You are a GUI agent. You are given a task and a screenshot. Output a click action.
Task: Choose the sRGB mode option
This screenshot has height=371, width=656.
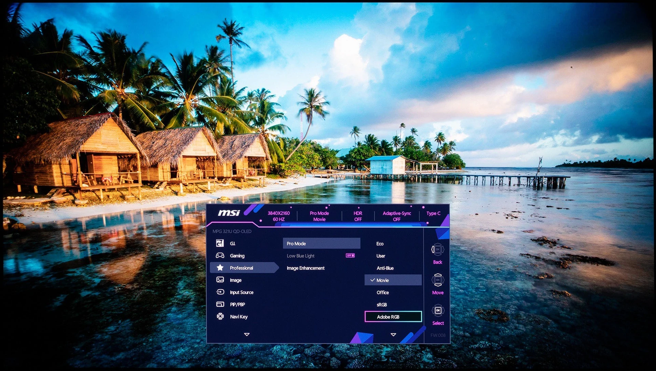tap(382, 304)
